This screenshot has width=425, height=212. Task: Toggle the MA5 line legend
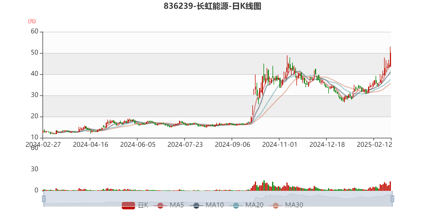coord(169,205)
